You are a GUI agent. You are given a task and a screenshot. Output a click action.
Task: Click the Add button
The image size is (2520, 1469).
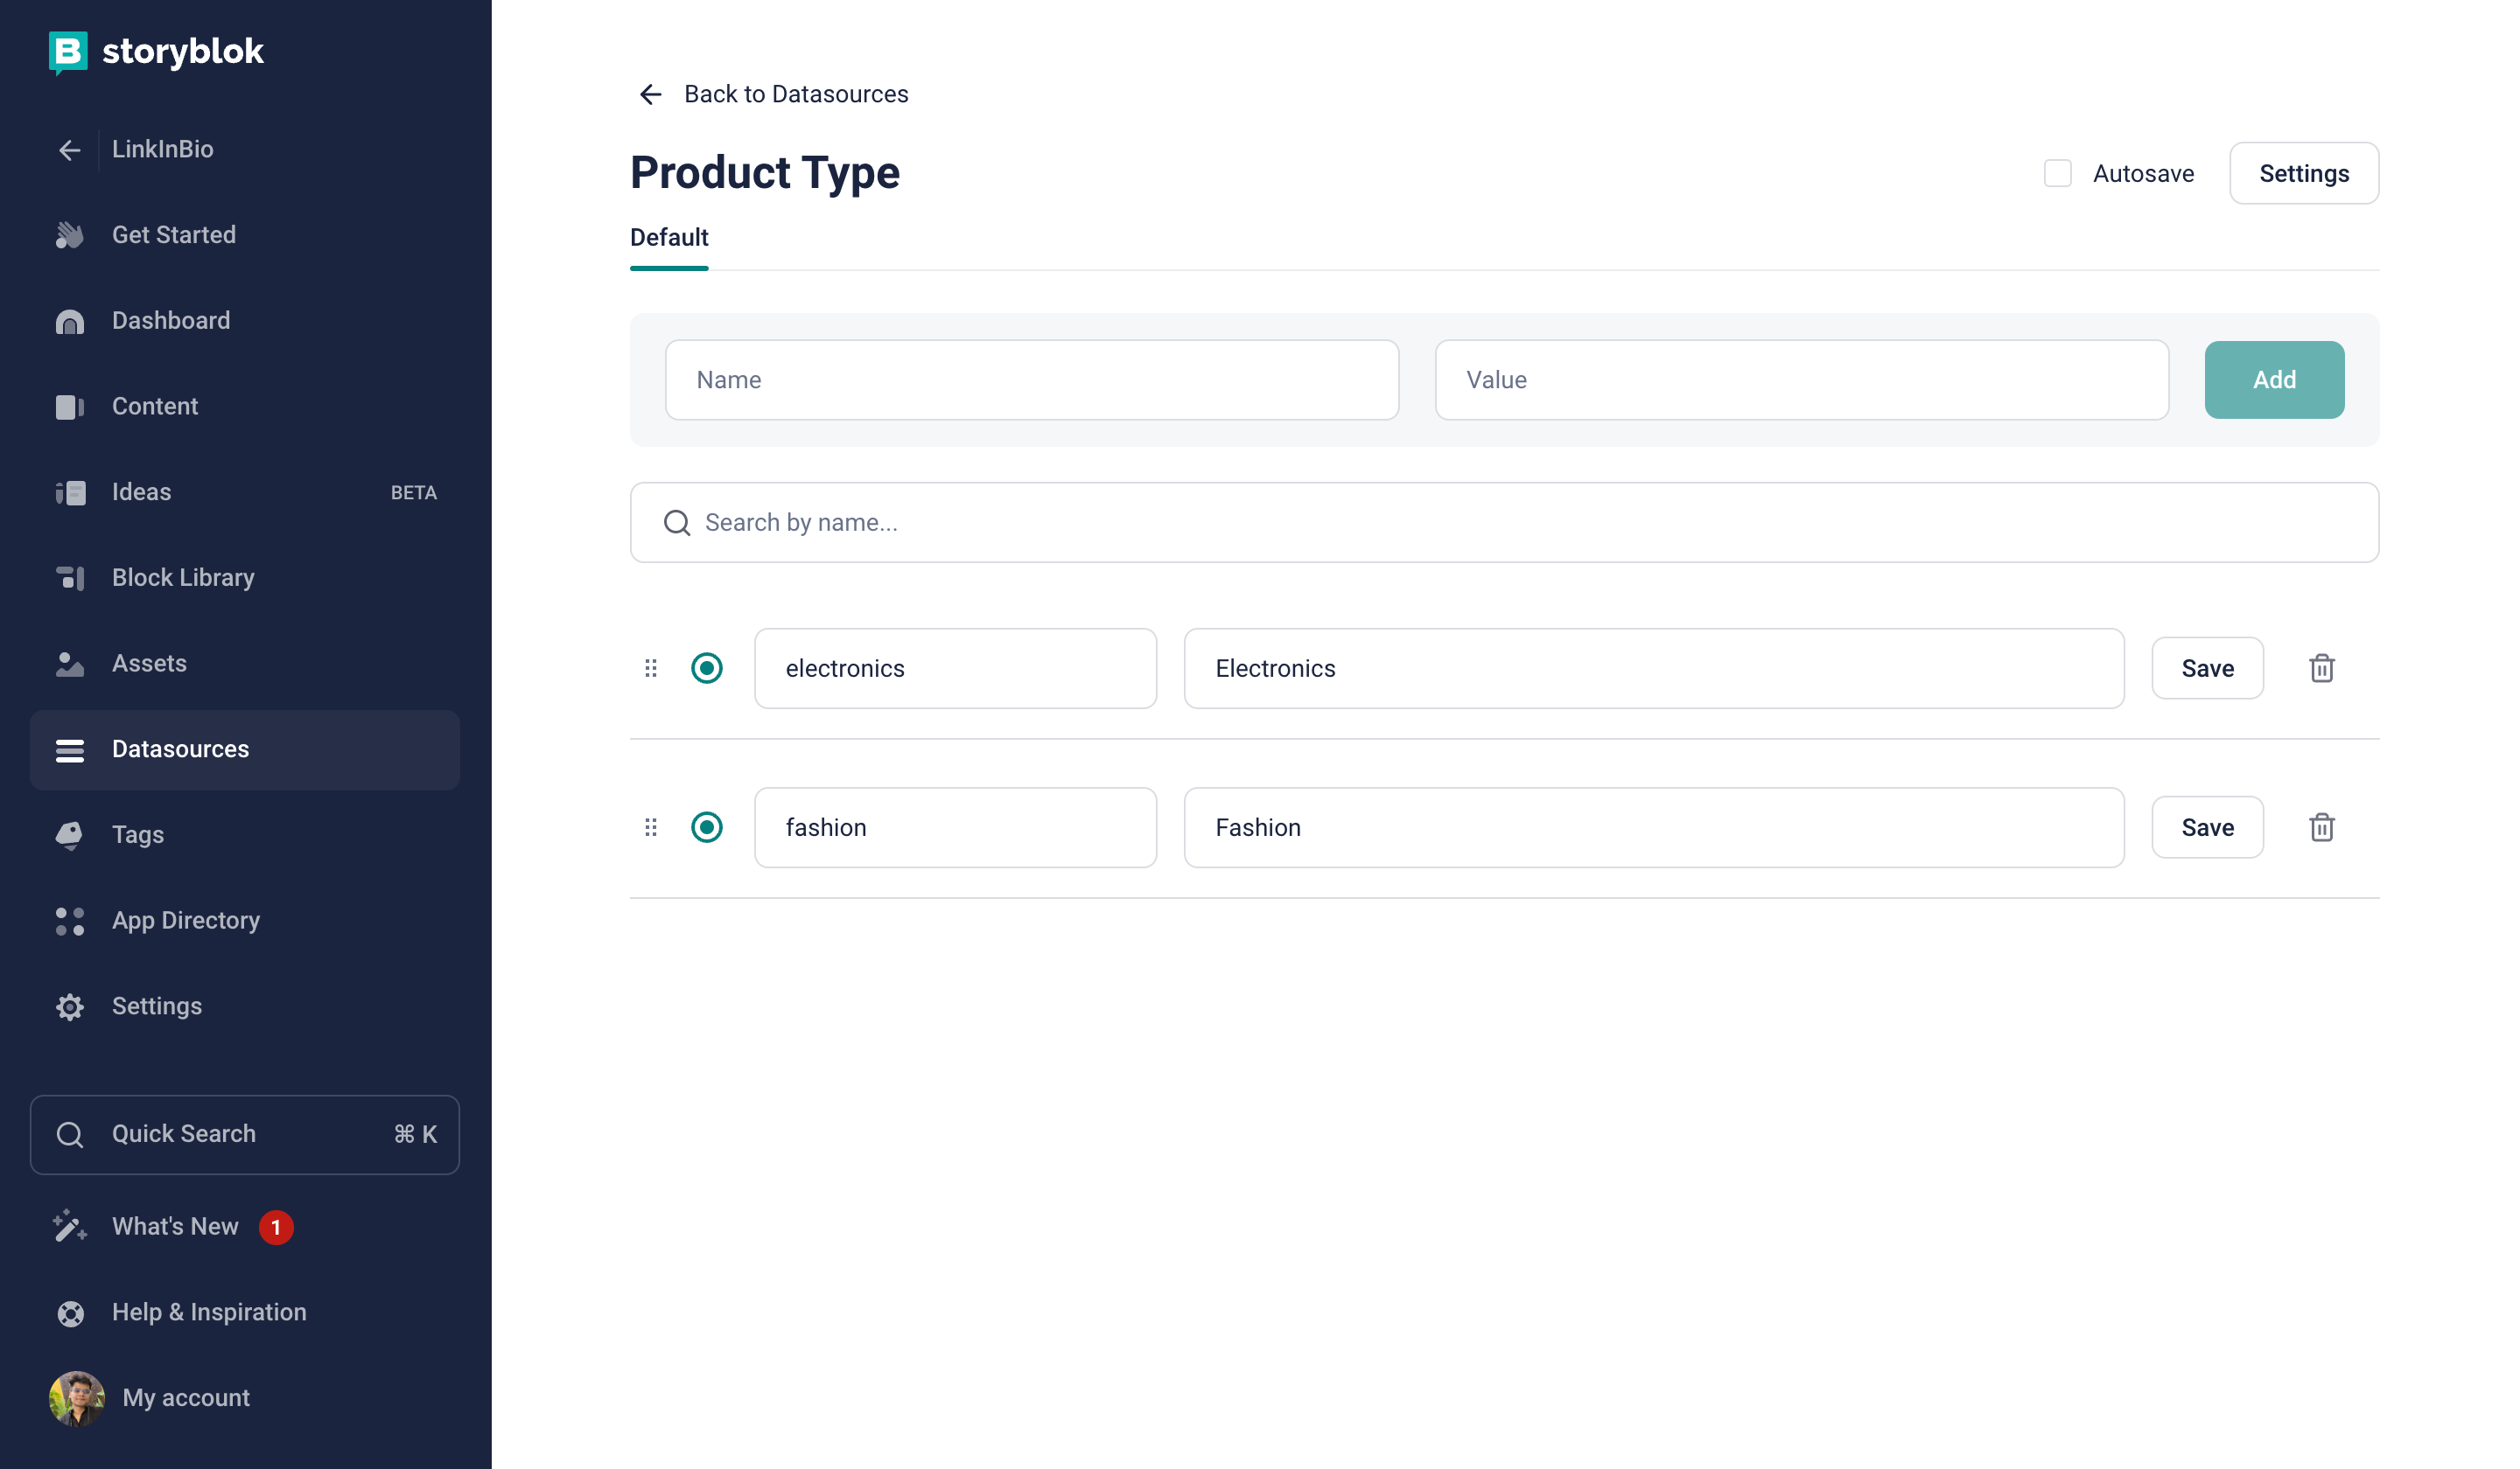2273,379
